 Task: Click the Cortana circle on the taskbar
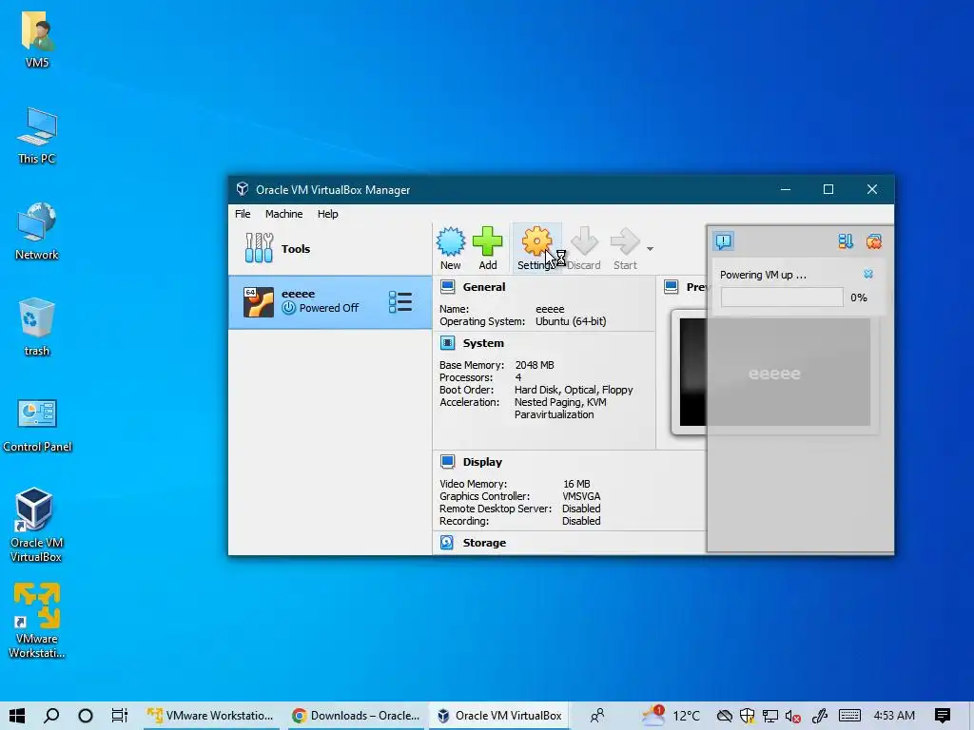pos(85,716)
